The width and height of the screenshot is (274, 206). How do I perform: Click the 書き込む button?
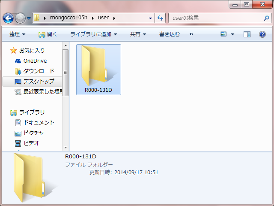tap(169, 34)
